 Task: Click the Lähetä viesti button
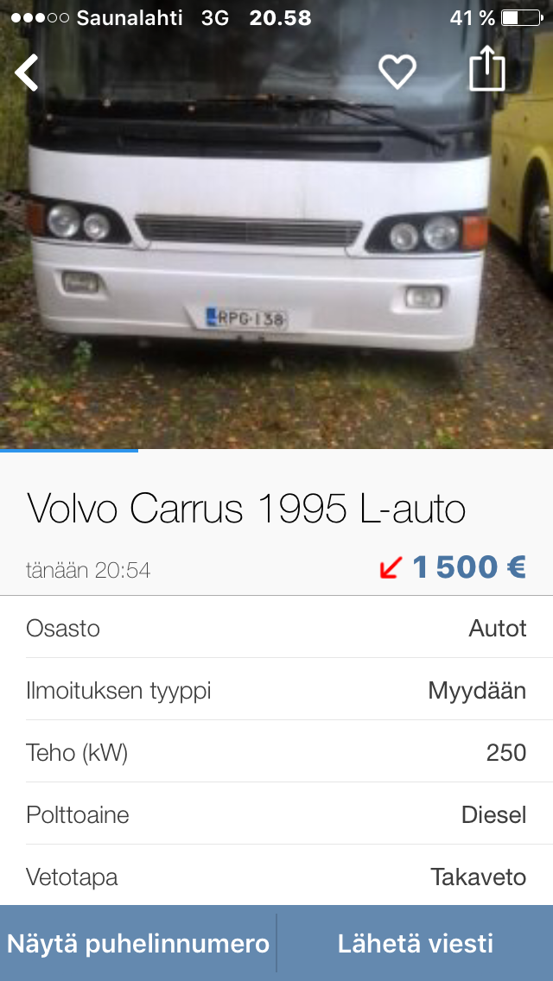(x=416, y=944)
